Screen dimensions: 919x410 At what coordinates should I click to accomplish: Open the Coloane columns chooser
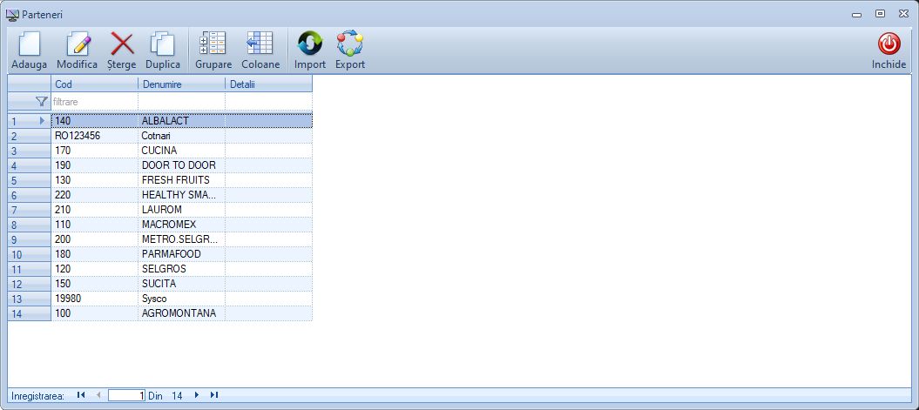click(x=260, y=44)
